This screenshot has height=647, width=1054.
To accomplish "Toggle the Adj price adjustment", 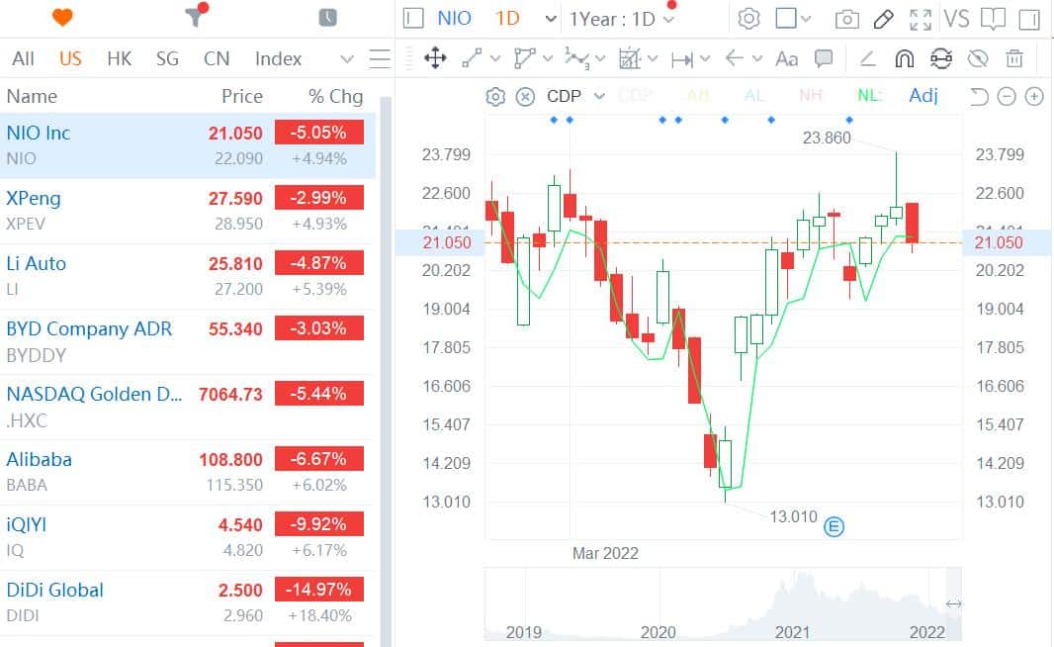I will (922, 96).
